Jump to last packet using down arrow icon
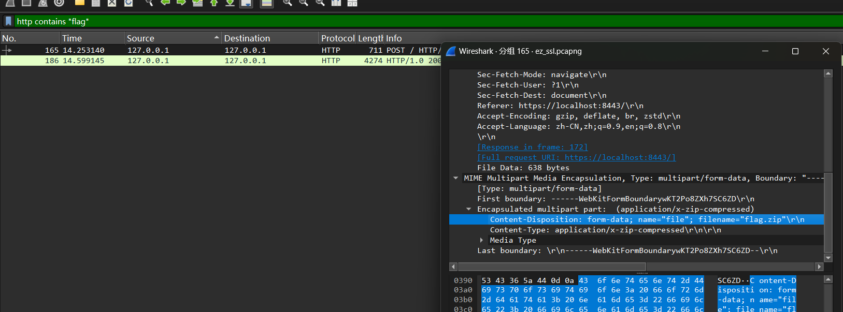Viewport: 843px width, 312px height. tap(230, 3)
